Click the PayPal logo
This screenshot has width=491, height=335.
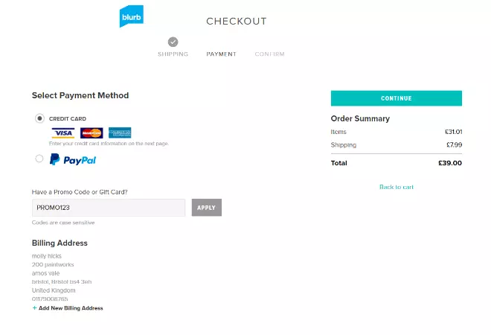[x=73, y=159]
